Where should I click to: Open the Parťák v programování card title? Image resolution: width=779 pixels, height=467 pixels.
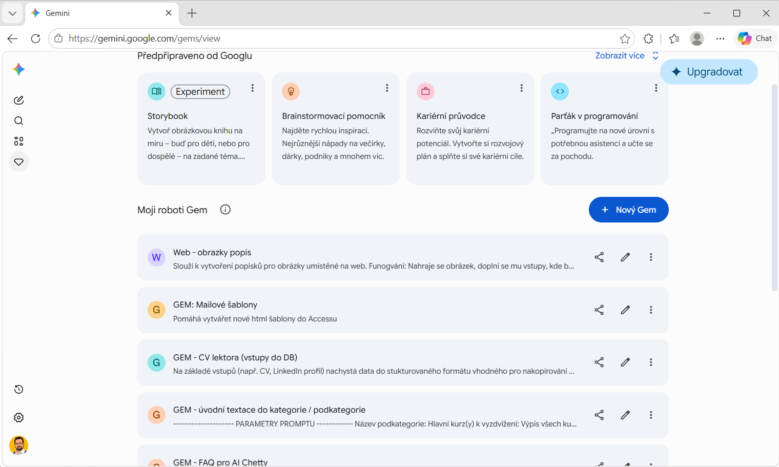[594, 116]
